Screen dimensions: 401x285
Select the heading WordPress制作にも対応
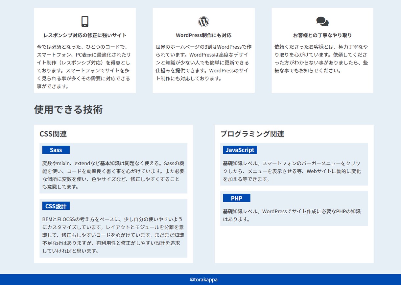[x=204, y=35]
